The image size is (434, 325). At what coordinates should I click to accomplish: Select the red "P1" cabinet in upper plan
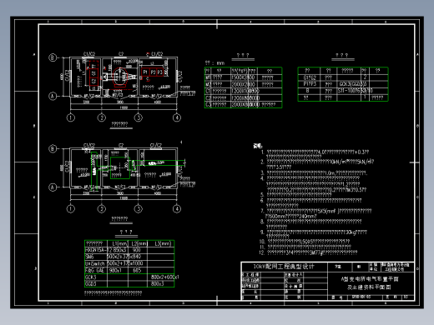point(146,72)
